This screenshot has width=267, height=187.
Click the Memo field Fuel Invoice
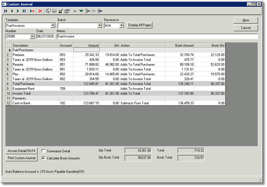coord(157,36)
